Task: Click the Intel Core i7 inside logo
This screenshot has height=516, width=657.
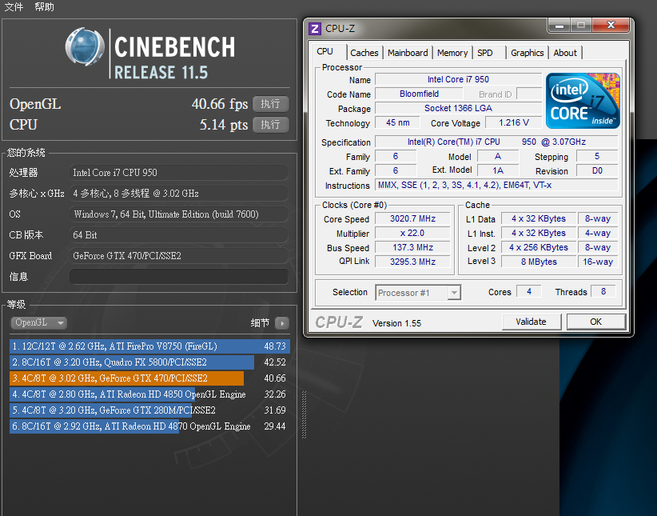Action: coord(583,101)
